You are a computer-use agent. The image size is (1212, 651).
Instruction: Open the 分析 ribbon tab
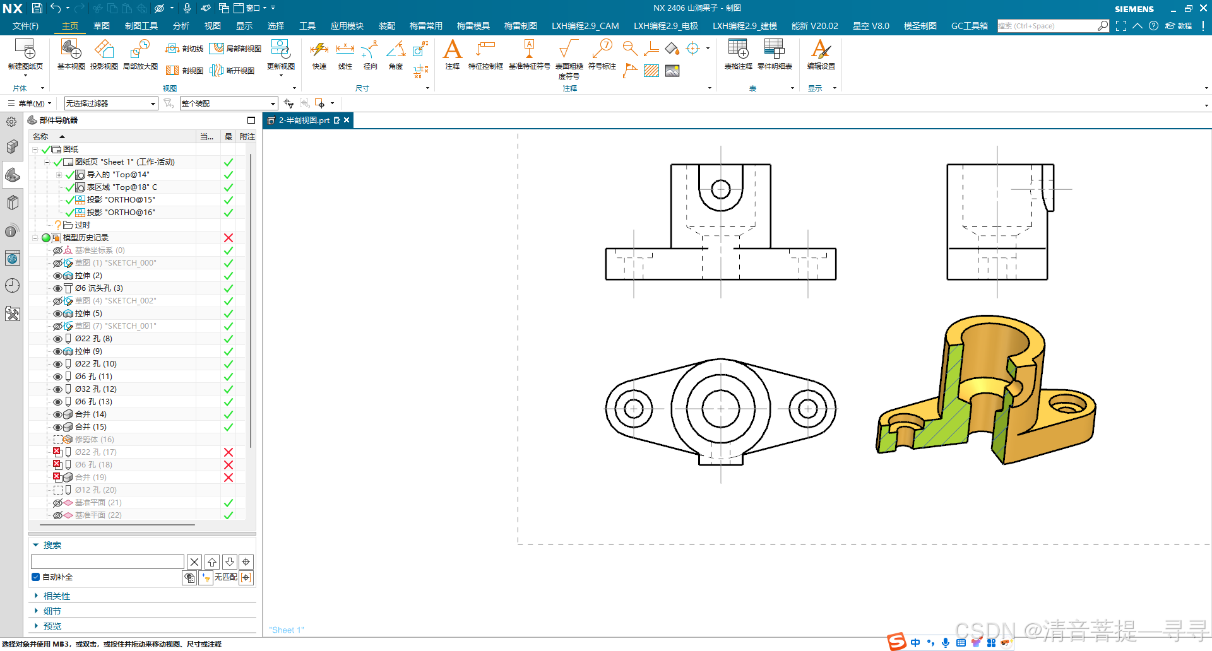(x=181, y=26)
